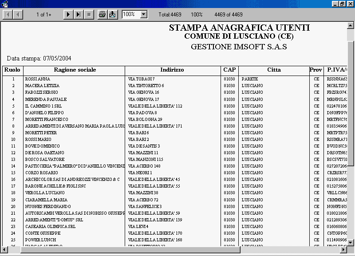Viewport: 355px width, 256px height.
Task: Click the vertical scrollbar down arrow
Action: point(351,242)
